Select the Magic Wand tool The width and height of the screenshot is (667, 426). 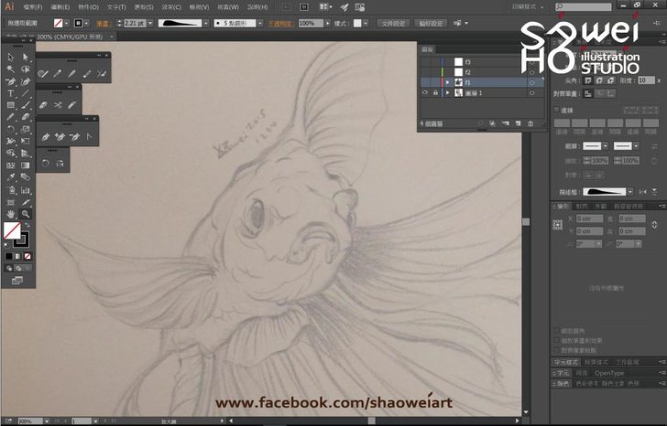click(x=11, y=69)
